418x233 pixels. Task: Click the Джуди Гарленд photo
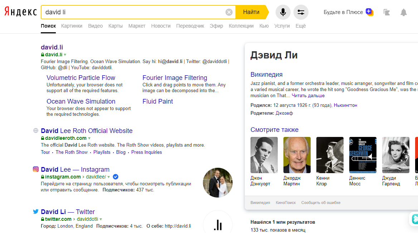[x=395, y=155]
